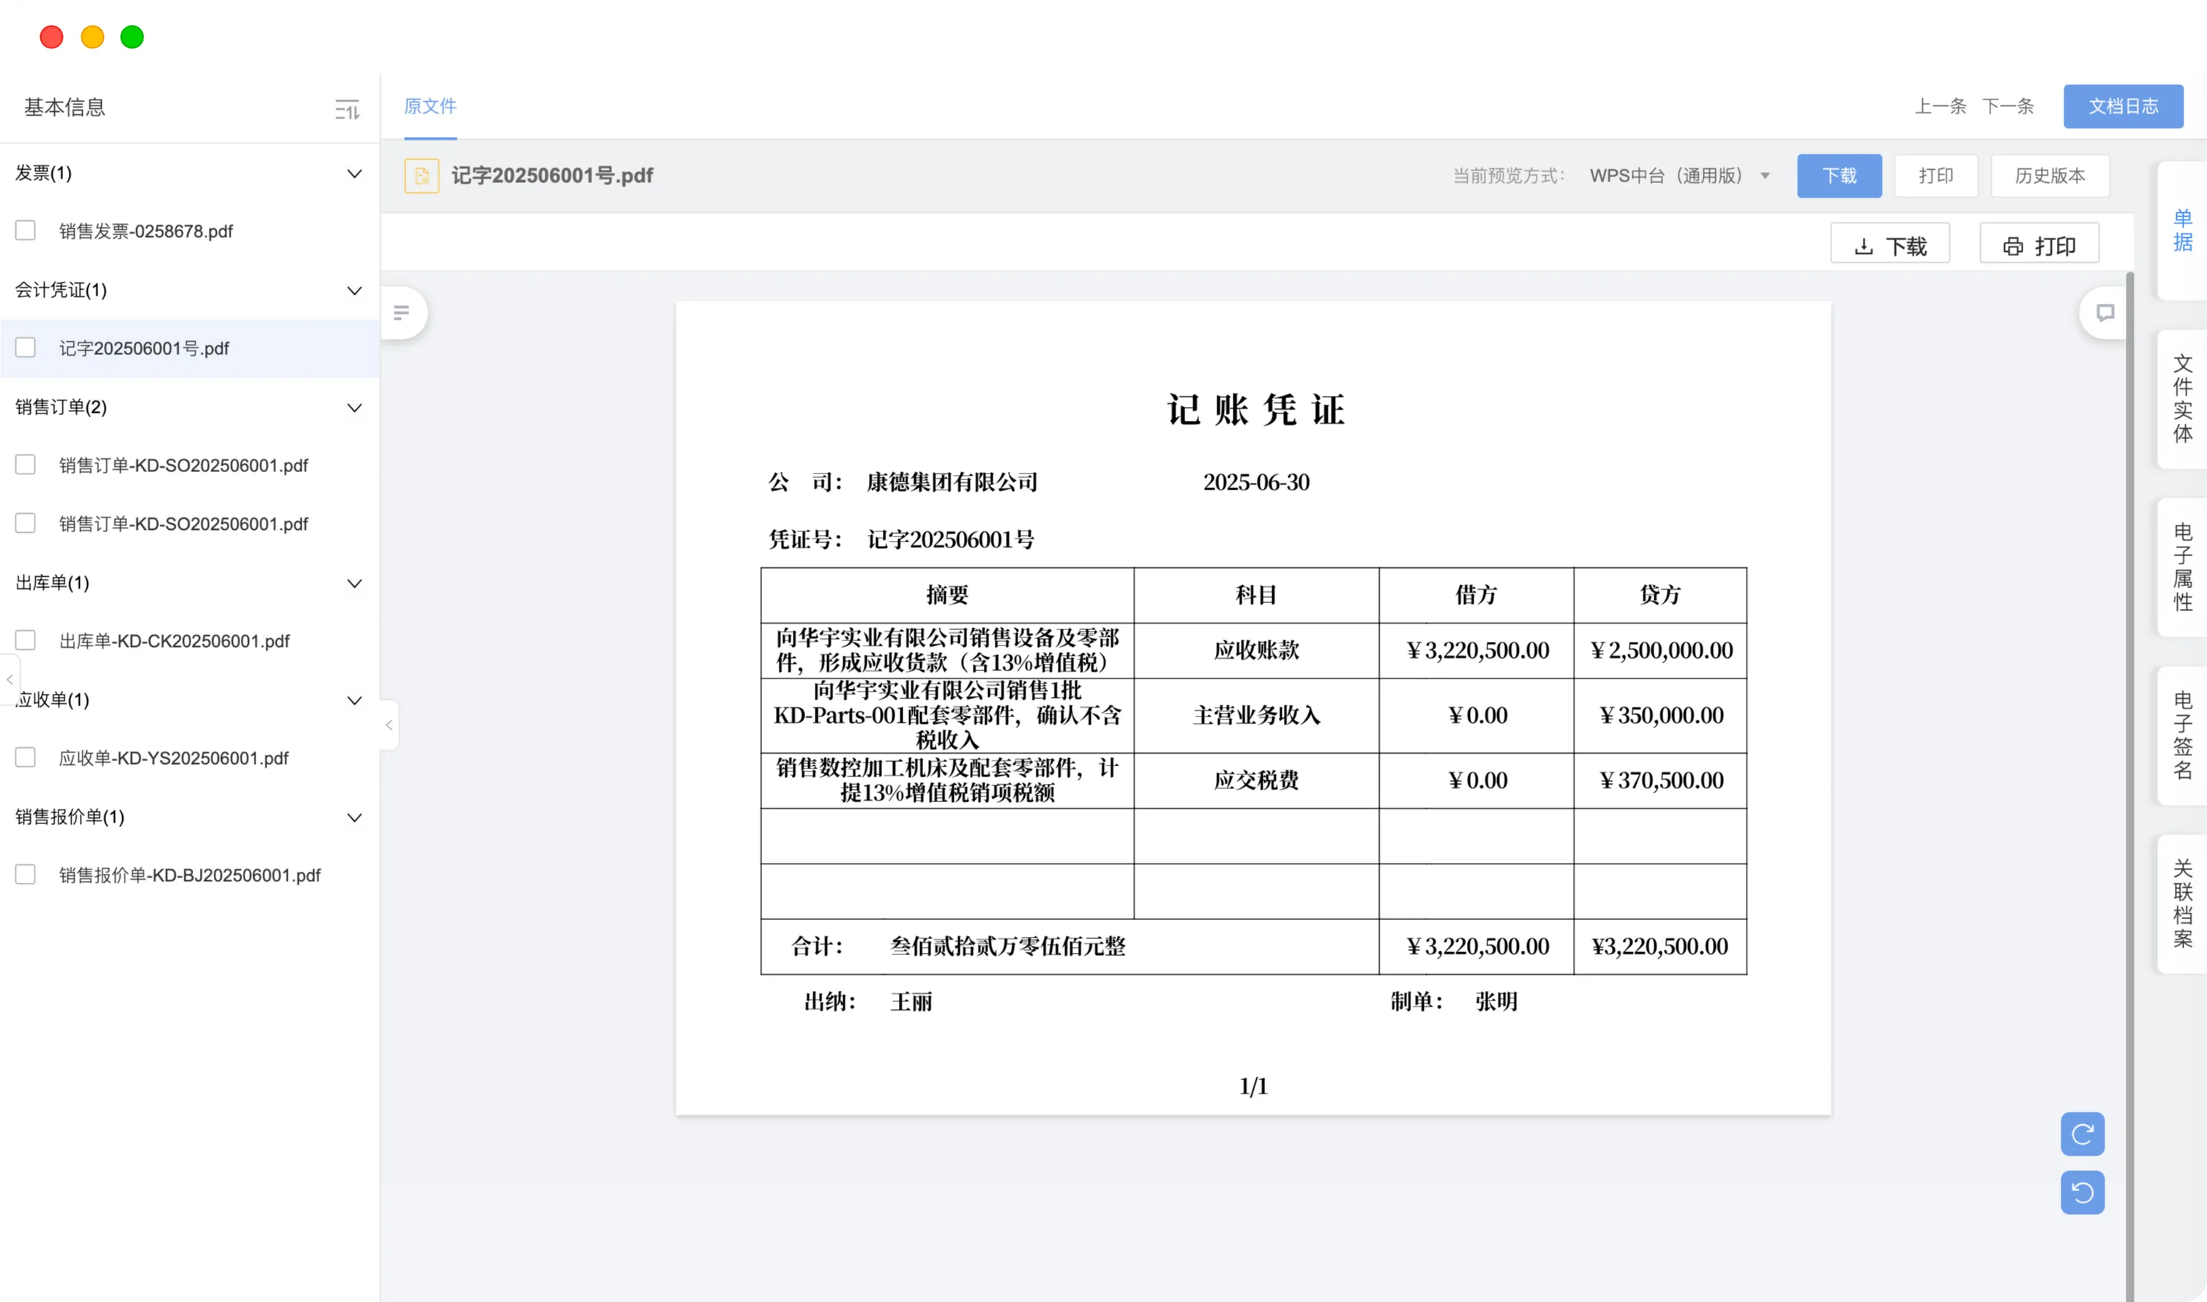Open the 单据 side tab
This screenshot has width=2207, height=1302.
tap(2182, 230)
